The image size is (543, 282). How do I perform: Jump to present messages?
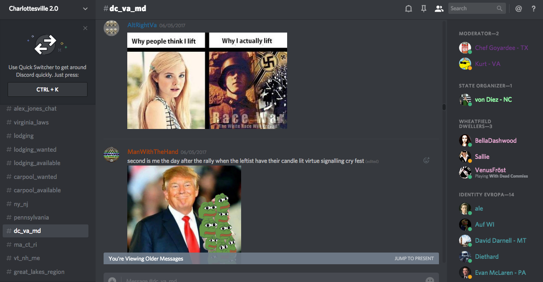pyautogui.click(x=414, y=258)
